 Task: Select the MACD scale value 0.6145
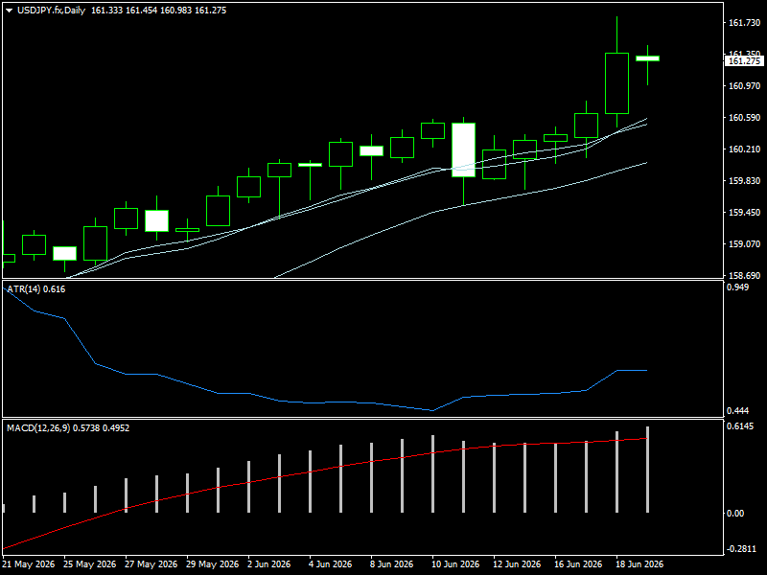(x=740, y=426)
